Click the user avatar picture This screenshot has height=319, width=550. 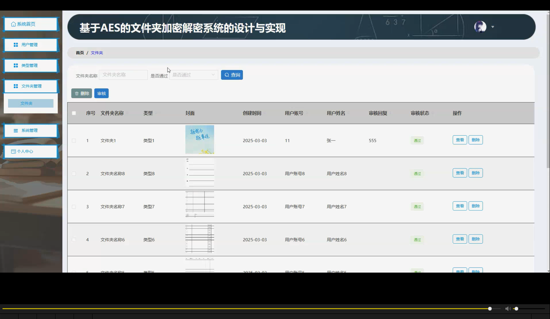pos(480,27)
